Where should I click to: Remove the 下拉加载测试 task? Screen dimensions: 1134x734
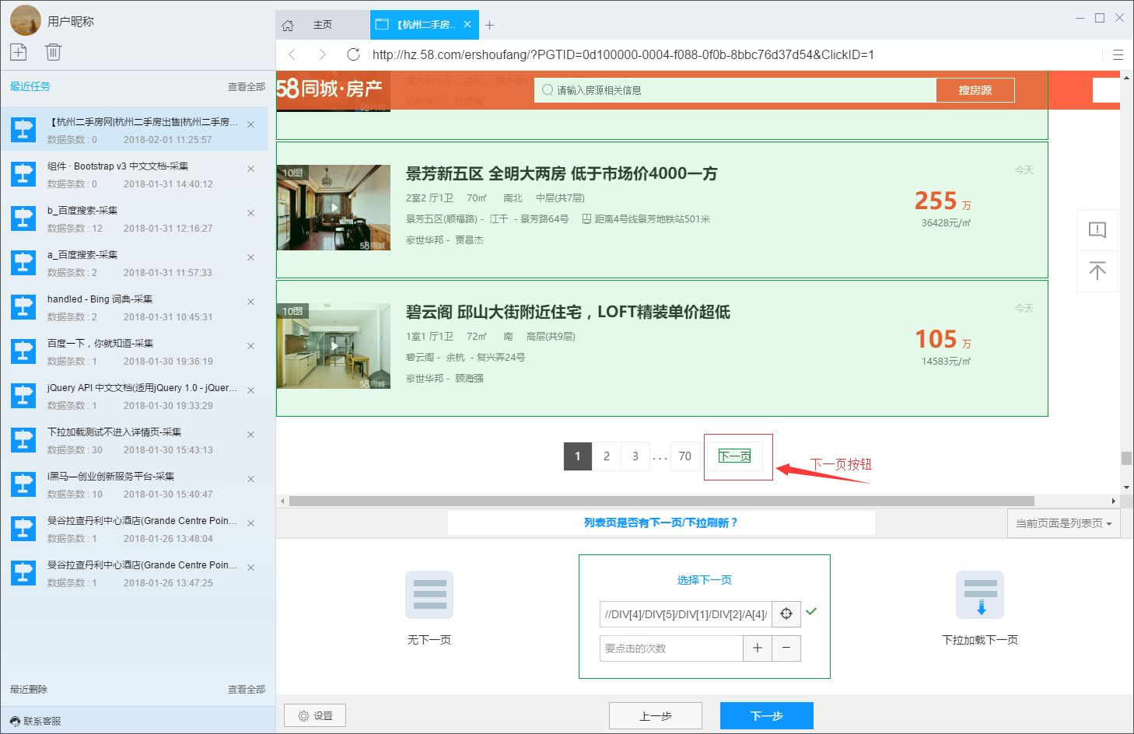click(x=250, y=435)
